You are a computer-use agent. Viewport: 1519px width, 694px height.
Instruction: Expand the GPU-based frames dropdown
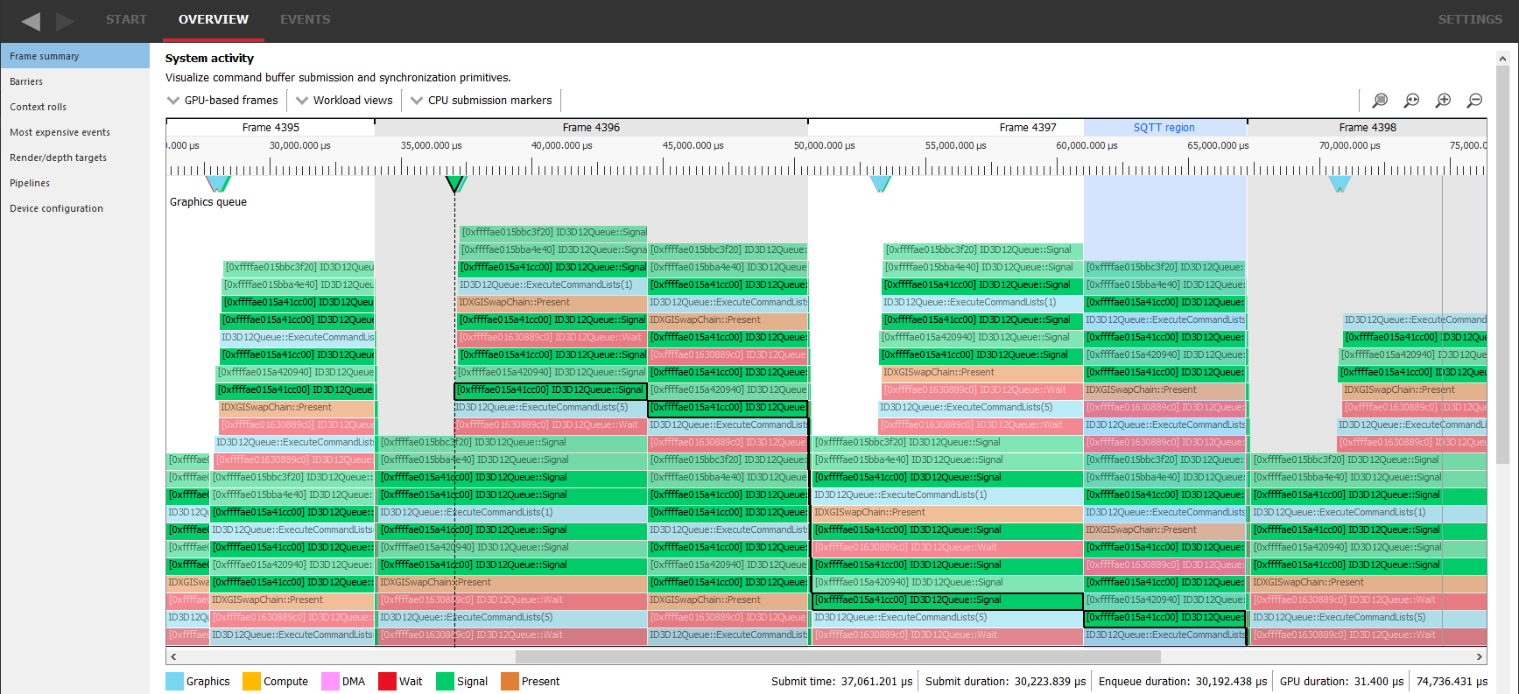[222, 101]
